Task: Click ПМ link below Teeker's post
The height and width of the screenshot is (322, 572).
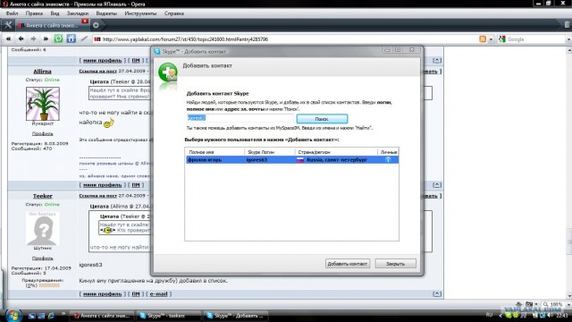Action: (136, 294)
